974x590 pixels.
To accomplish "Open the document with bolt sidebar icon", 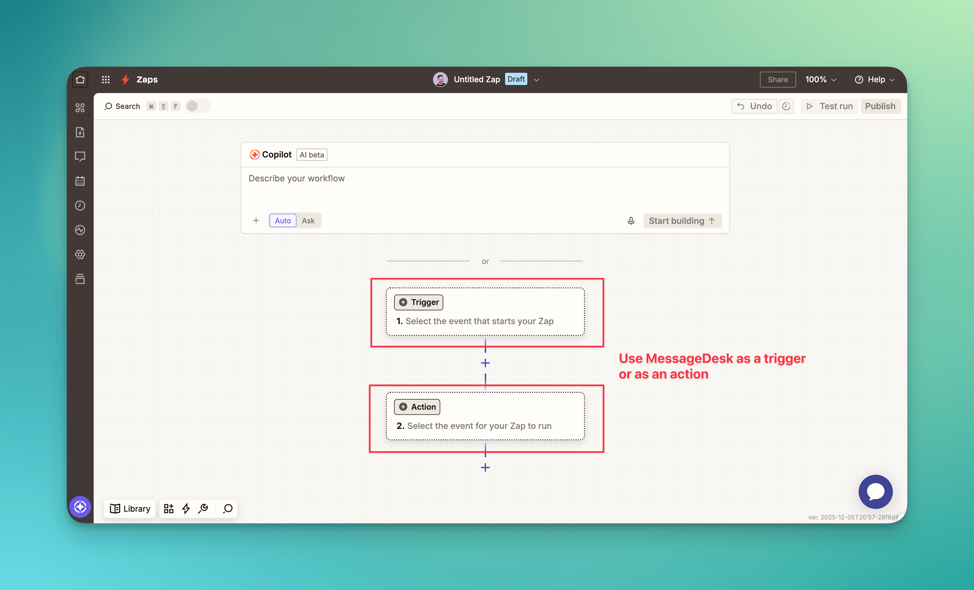I will pos(80,132).
